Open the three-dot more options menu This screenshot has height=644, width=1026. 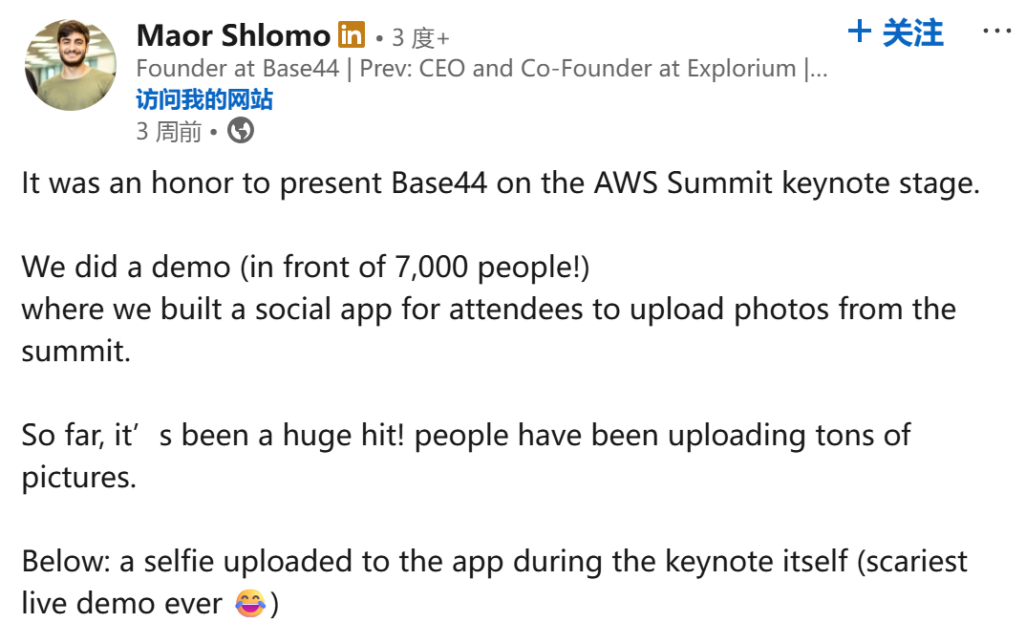coord(996,32)
